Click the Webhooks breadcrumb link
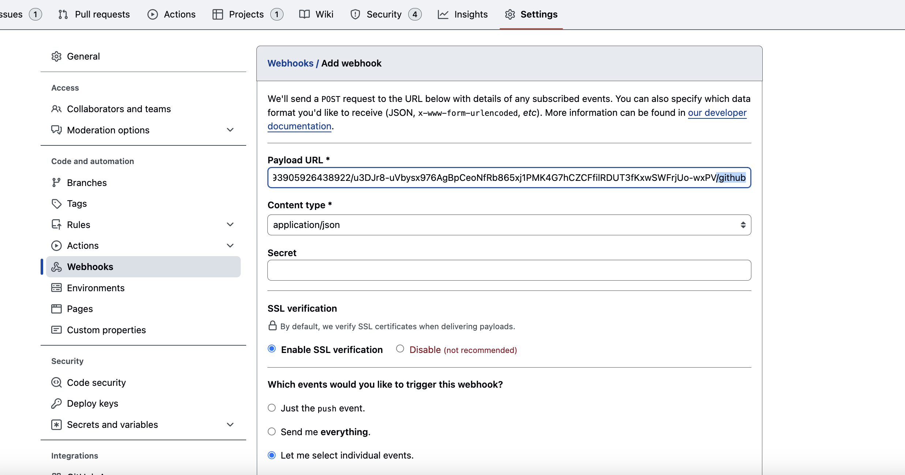This screenshot has width=905, height=475. coord(290,63)
